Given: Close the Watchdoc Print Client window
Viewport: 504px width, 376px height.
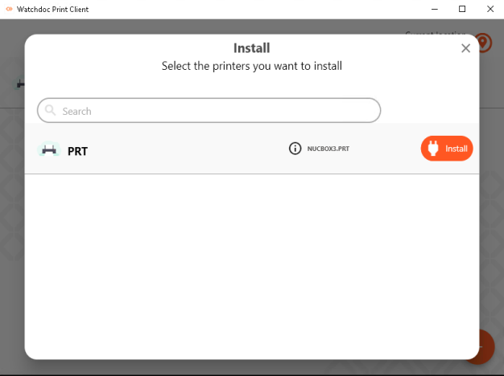Looking at the screenshot, I should tap(489, 9).
